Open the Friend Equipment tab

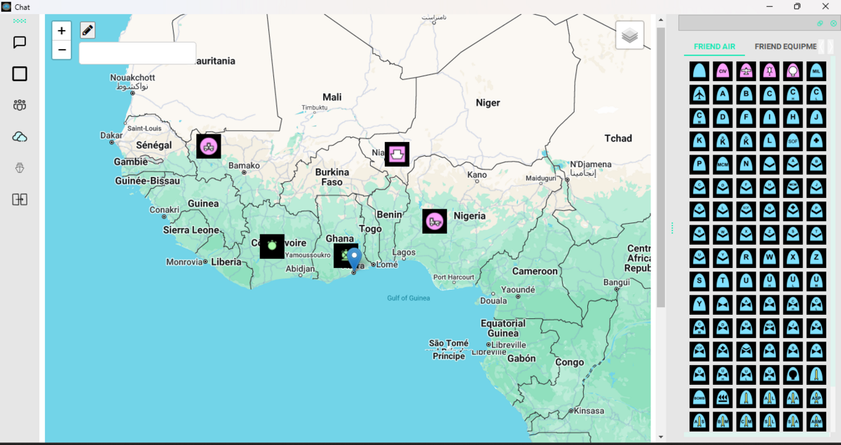786,47
